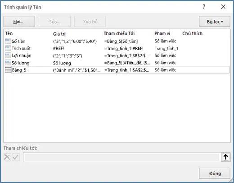Image resolution: width=234 pixels, height=183 pixels.
Task: Sort by the Phạm vi column header
Action: coord(162,33)
